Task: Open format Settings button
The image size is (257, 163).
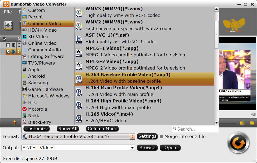Action: pyautogui.click(x=147, y=136)
